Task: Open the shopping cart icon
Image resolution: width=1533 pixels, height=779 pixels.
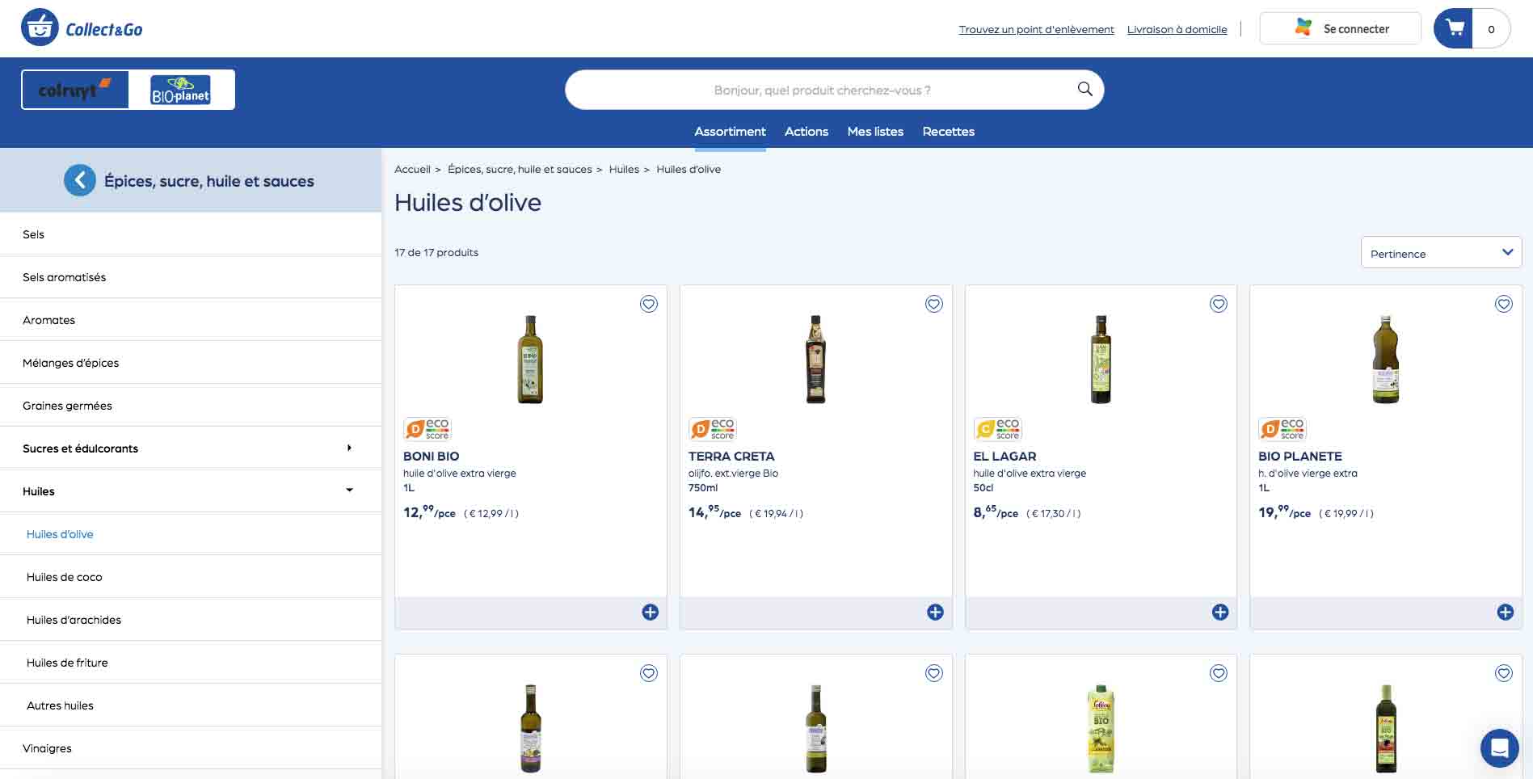Action: 1455,29
